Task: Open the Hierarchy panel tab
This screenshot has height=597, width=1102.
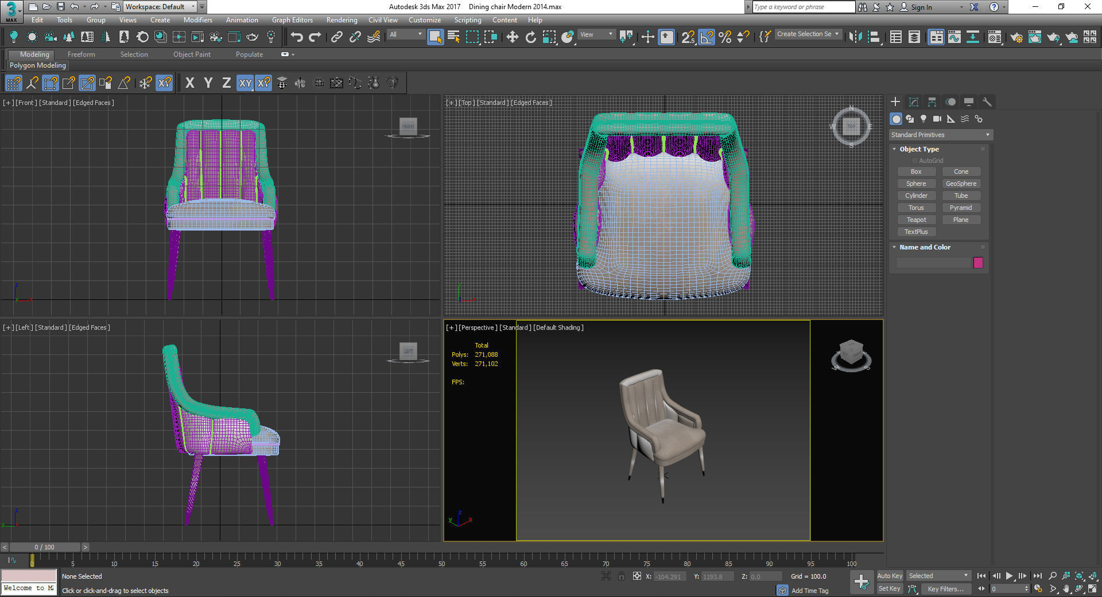Action: pyautogui.click(x=932, y=102)
